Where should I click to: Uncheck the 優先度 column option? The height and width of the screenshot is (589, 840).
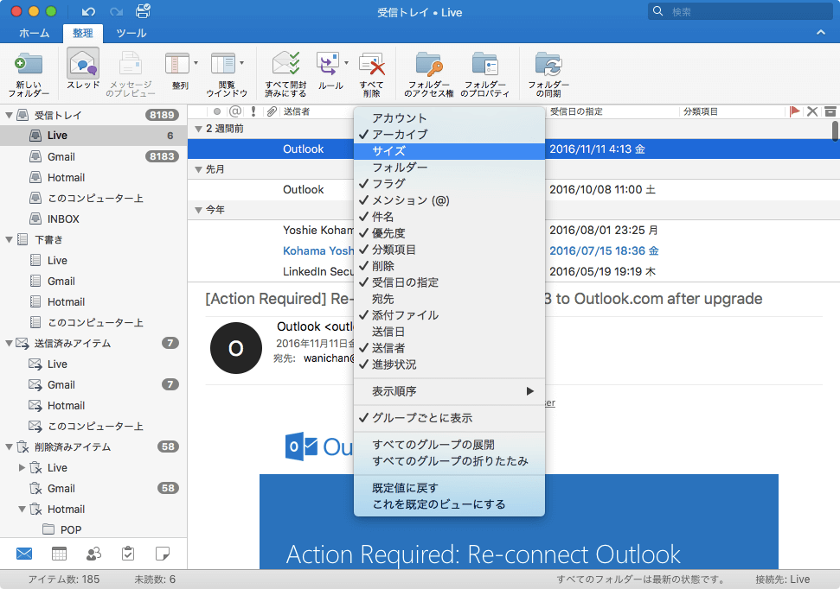tap(449, 233)
